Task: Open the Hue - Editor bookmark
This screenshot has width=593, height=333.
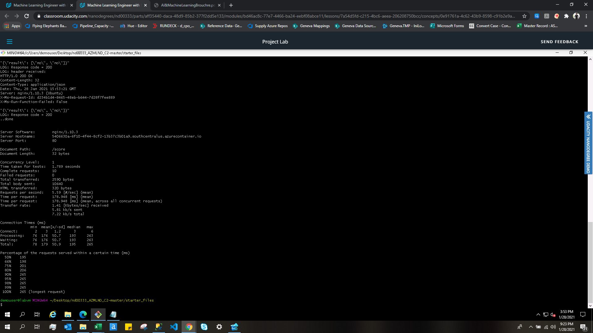Action: click(x=134, y=26)
